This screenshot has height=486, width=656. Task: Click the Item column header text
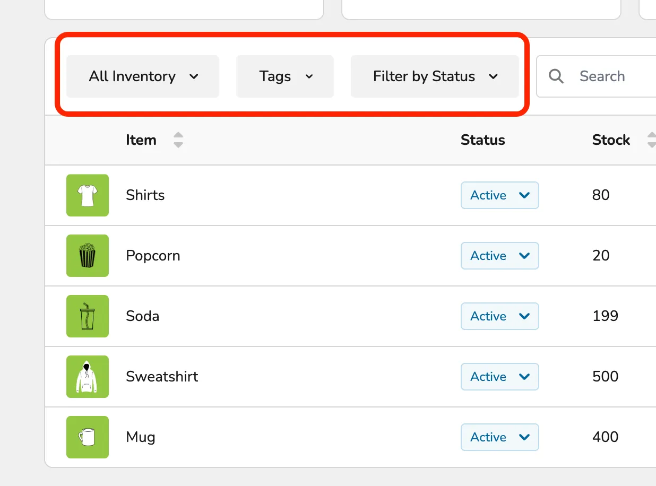(x=141, y=140)
